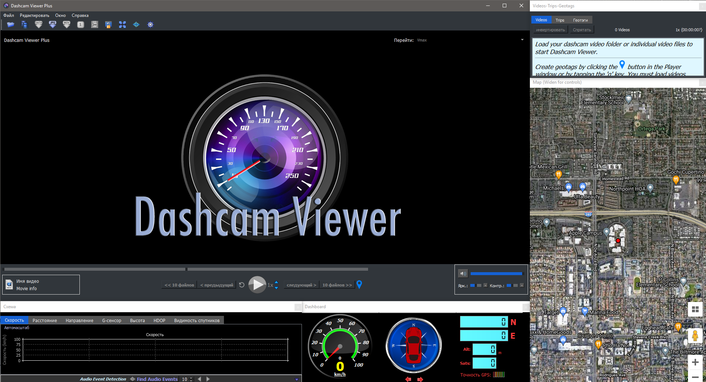Add a geotag with the blue pin button
Image resolution: width=706 pixels, height=382 pixels.
[359, 285]
